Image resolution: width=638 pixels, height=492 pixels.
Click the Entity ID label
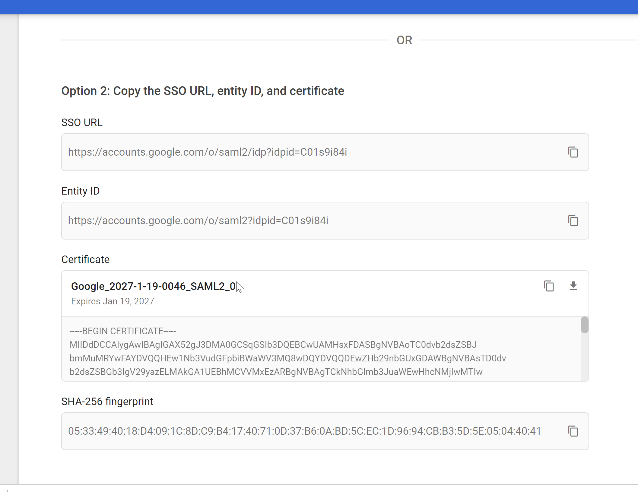click(x=80, y=191)
